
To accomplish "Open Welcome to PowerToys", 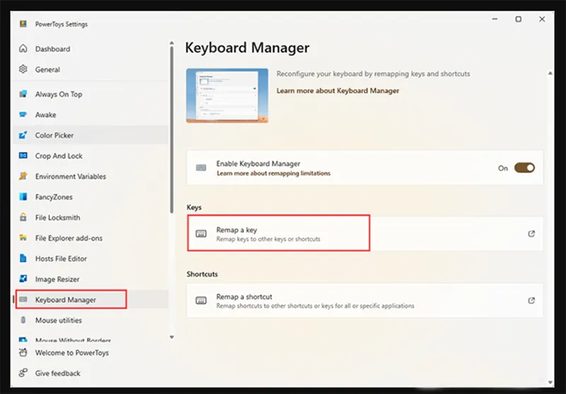I will 91,353.
